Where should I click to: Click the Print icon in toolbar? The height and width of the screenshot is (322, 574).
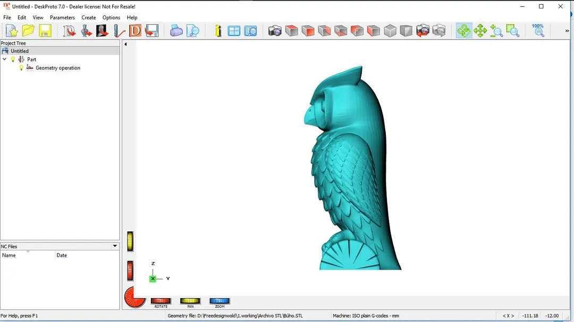(x=176, y=31)
